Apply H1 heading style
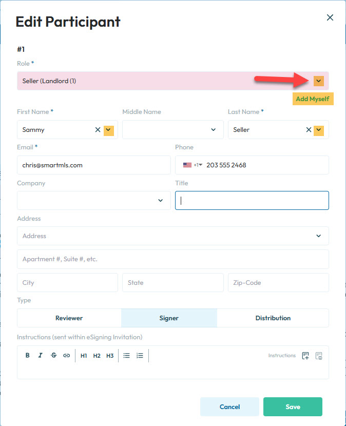Image resolution: width=346 pixels, height=426 pixels. 84,356
